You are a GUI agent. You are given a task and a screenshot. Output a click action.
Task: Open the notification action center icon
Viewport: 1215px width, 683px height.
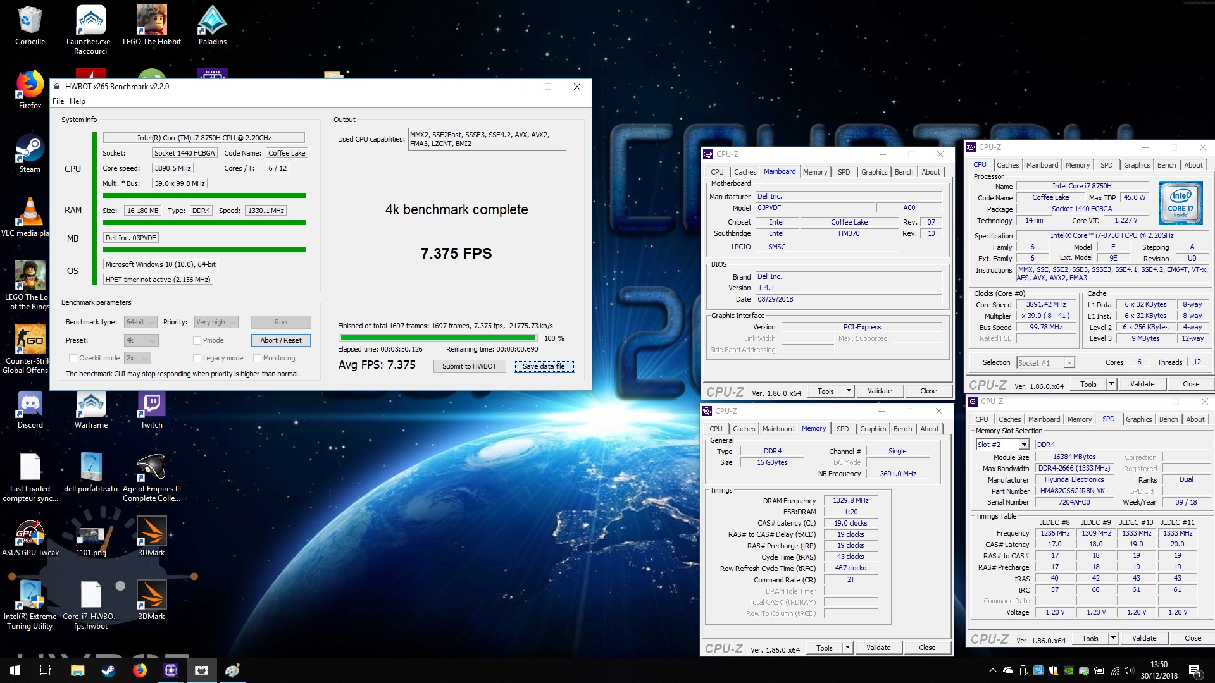(x=1195, y=670)
